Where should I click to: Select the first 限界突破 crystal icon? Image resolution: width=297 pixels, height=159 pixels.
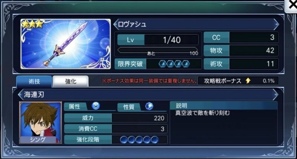tap(163, 64)
